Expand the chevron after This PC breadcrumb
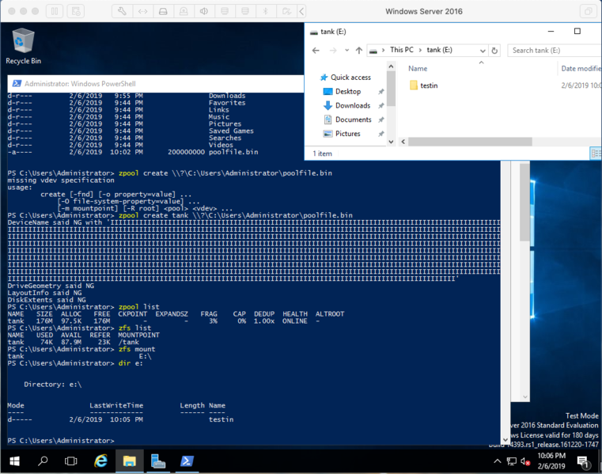This screenshot has width=602, height=474. coord(420,50)
